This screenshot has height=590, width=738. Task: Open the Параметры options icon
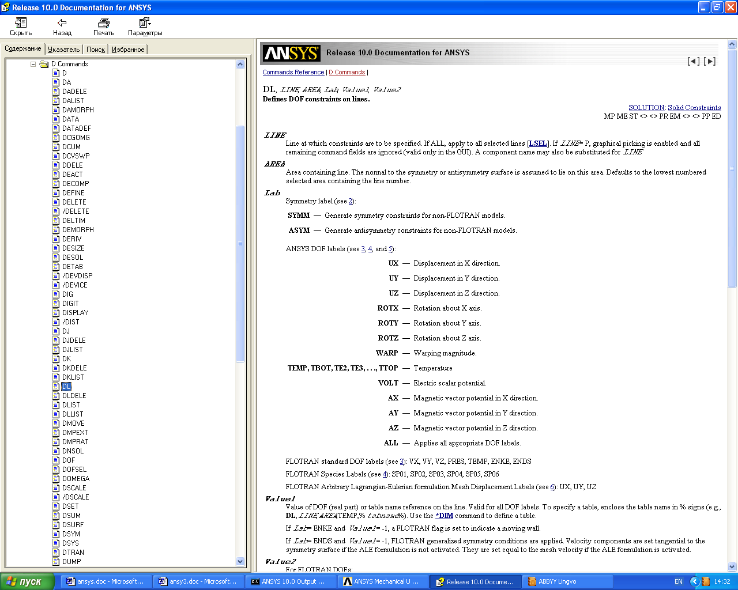click(x=145, y=22)
